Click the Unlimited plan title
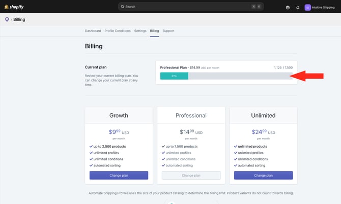Image resolution: width=341 pixels, height=204 pixels. [263, 115]
